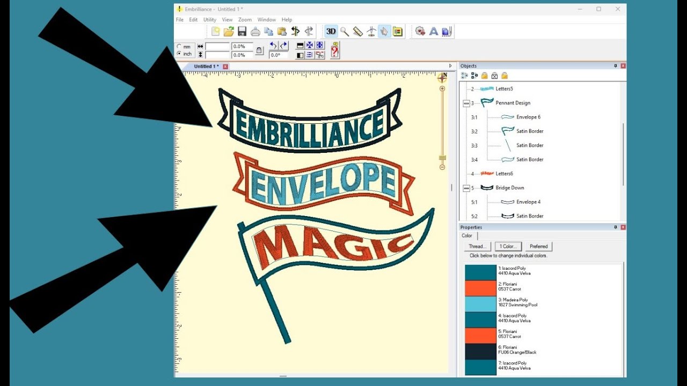Click the width dimension input field
Image resolution: width=687 pixels, height=386 pixels.
click(x=217, y=47)
